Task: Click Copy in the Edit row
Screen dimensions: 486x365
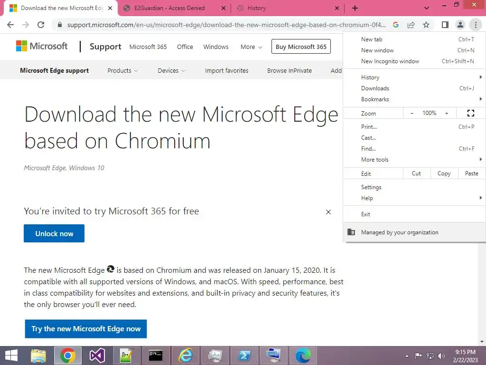Action: point(444,173)
